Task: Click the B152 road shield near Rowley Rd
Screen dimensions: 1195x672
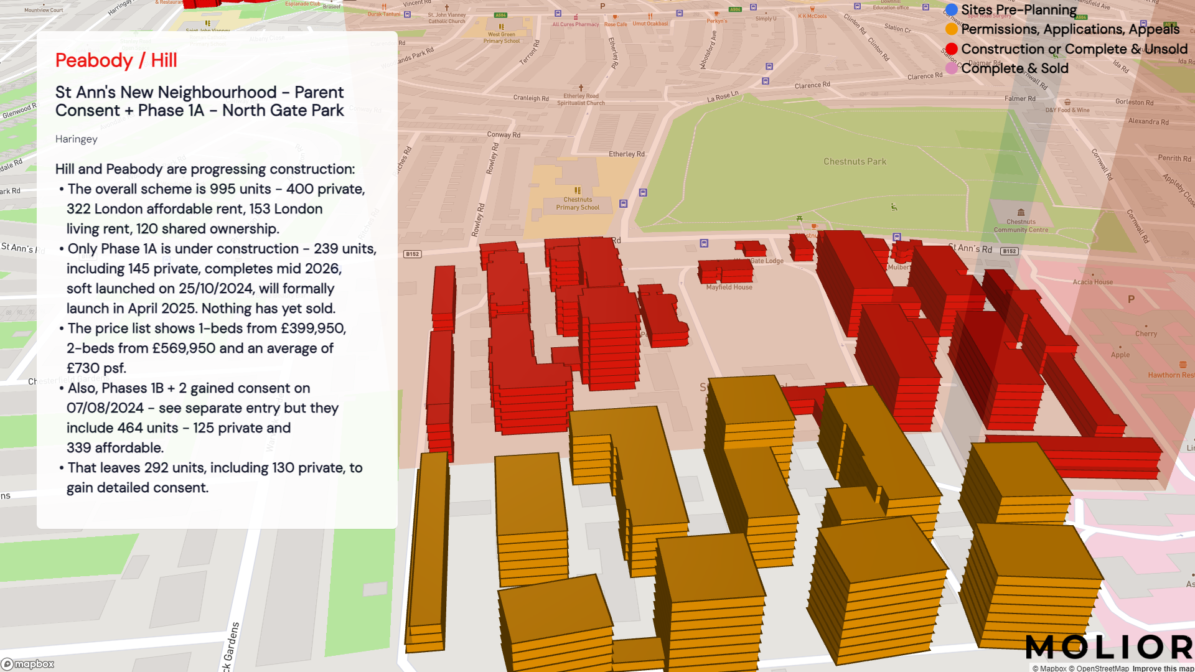Action: click(x=413, y=254)
